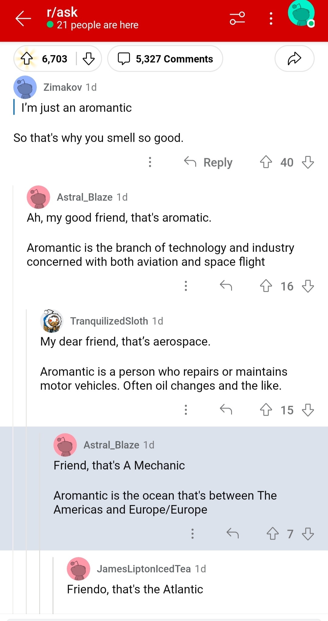The height and width of the screenshot is (621, 328).
Task: Upvote the post with 6,703 votes
Action: tap(27, 58)
